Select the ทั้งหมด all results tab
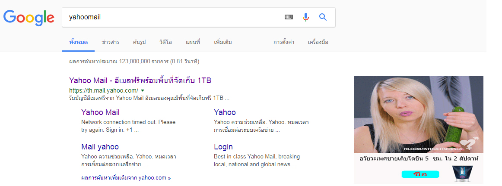502x186 pixels. coord(79,42)
